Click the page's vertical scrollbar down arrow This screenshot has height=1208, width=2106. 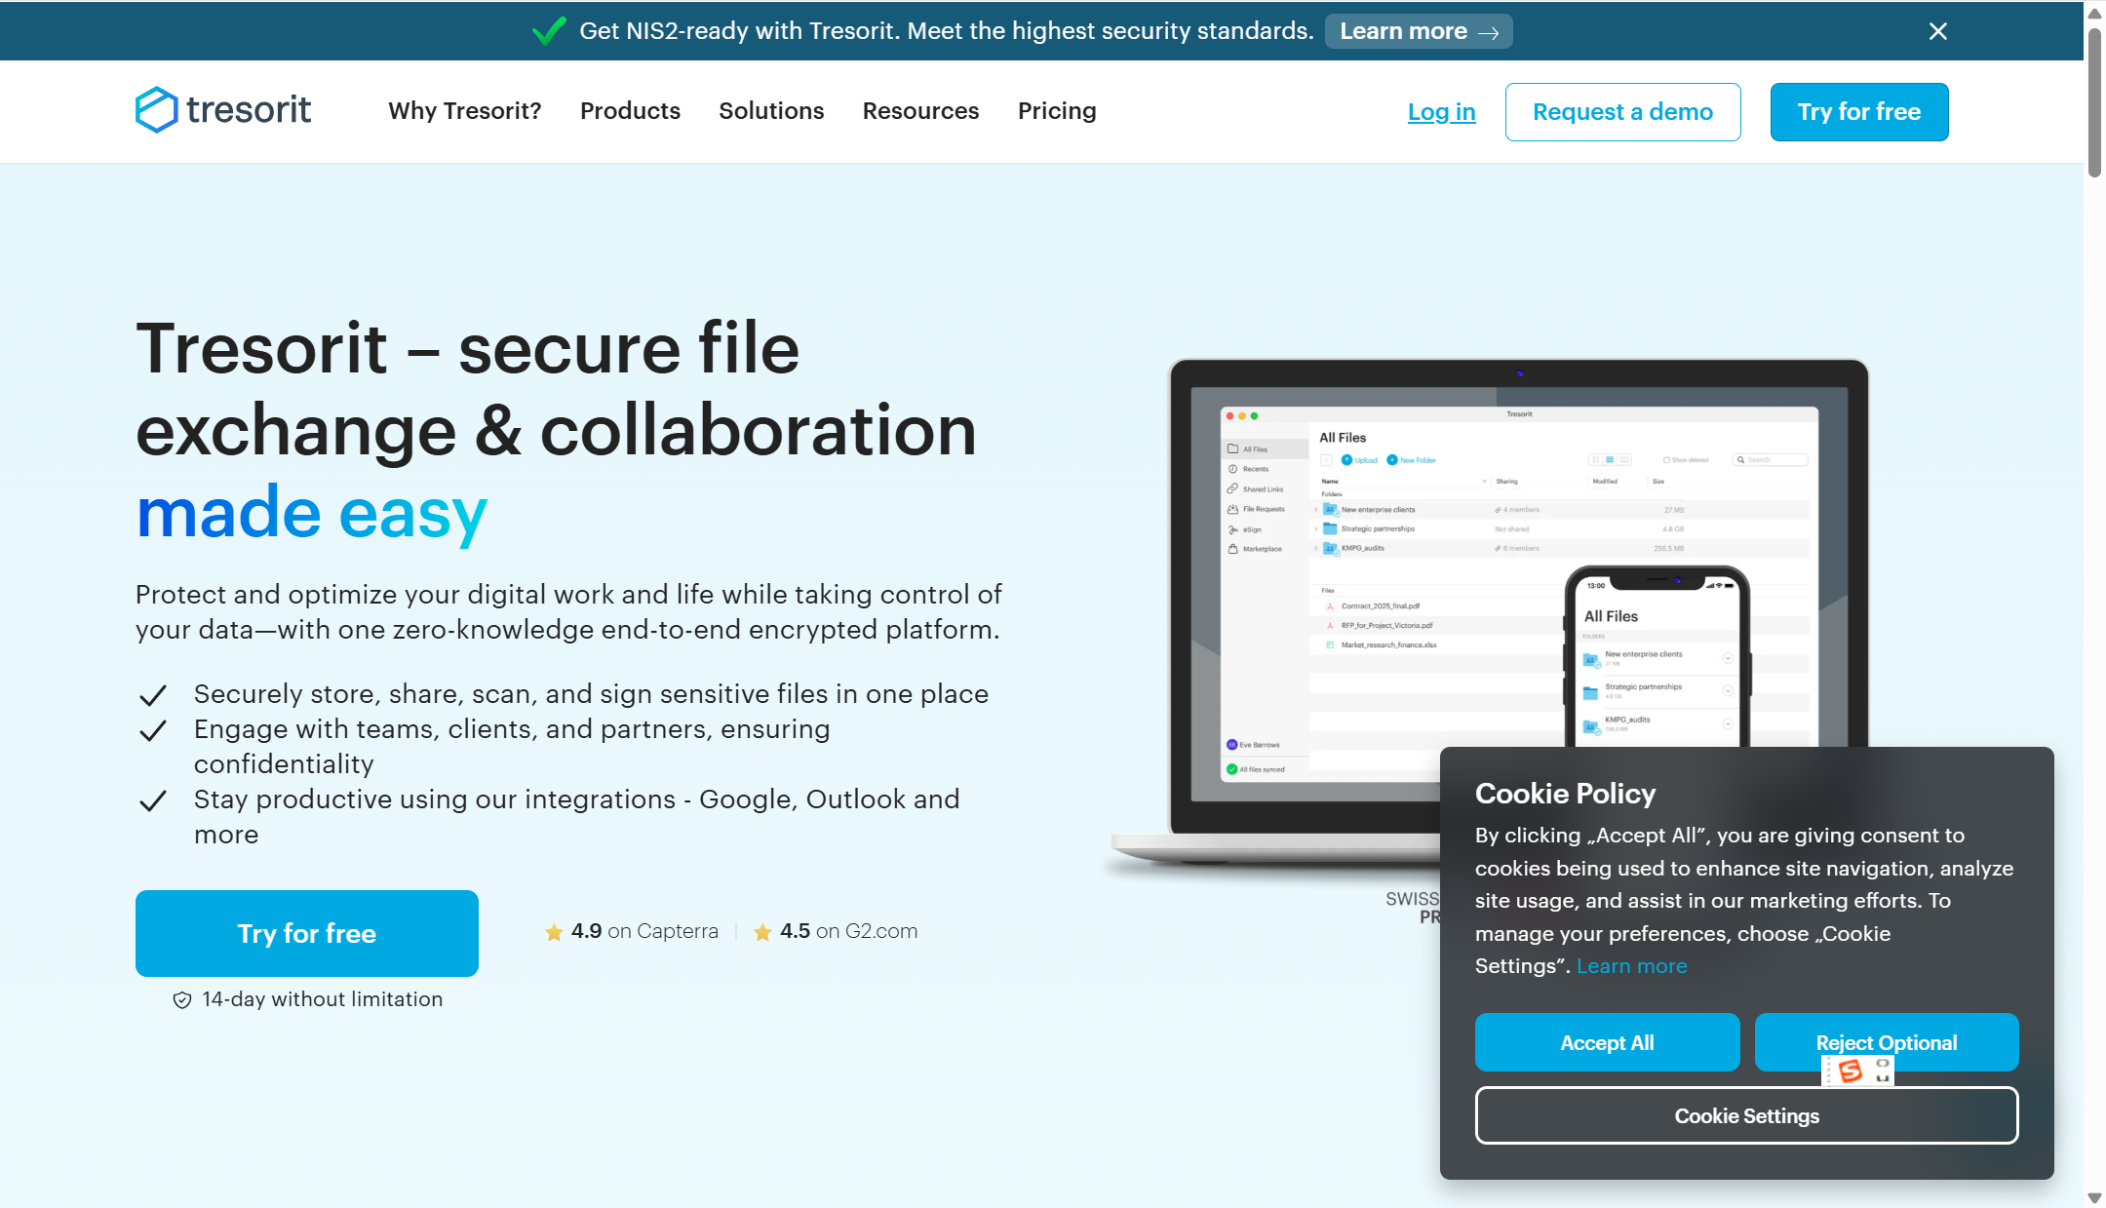(x=2094, y=1197)
